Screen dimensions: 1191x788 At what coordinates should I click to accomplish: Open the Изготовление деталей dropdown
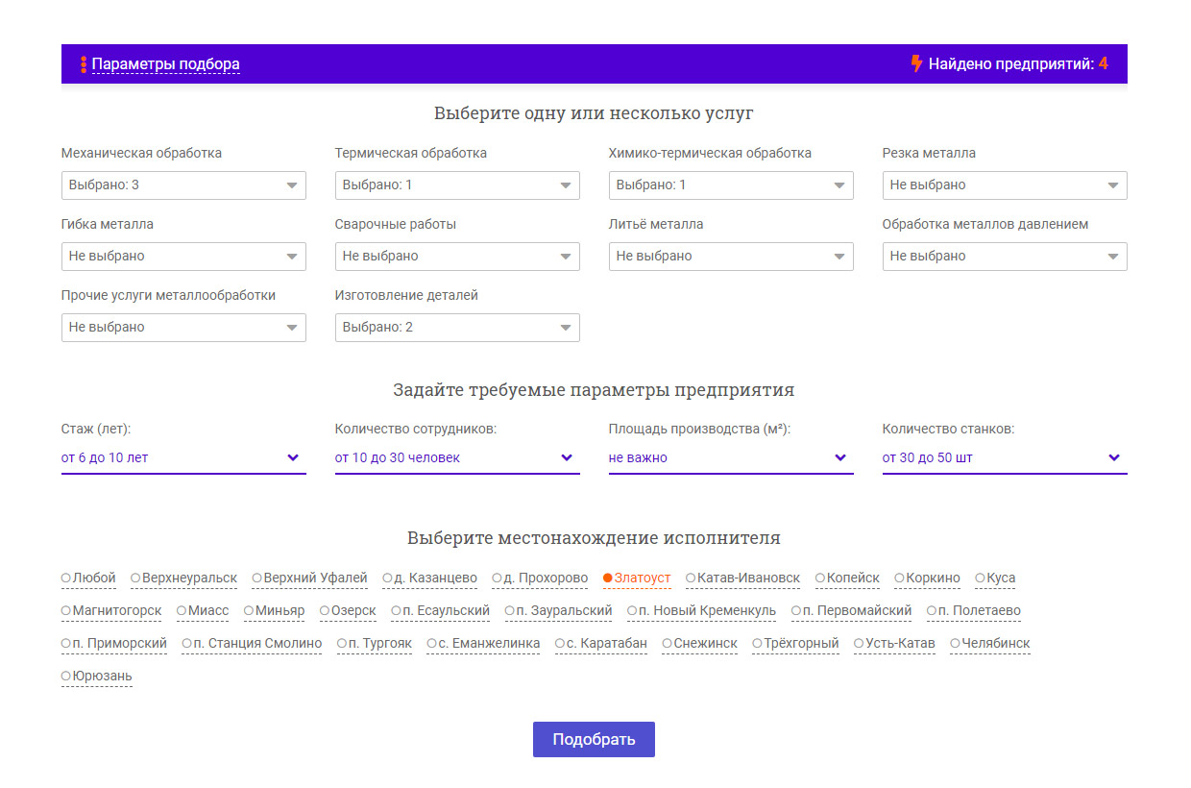click(x=457, y=327)
